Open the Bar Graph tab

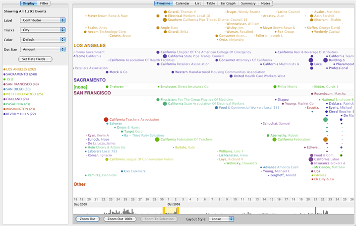(x=228, y=3)
